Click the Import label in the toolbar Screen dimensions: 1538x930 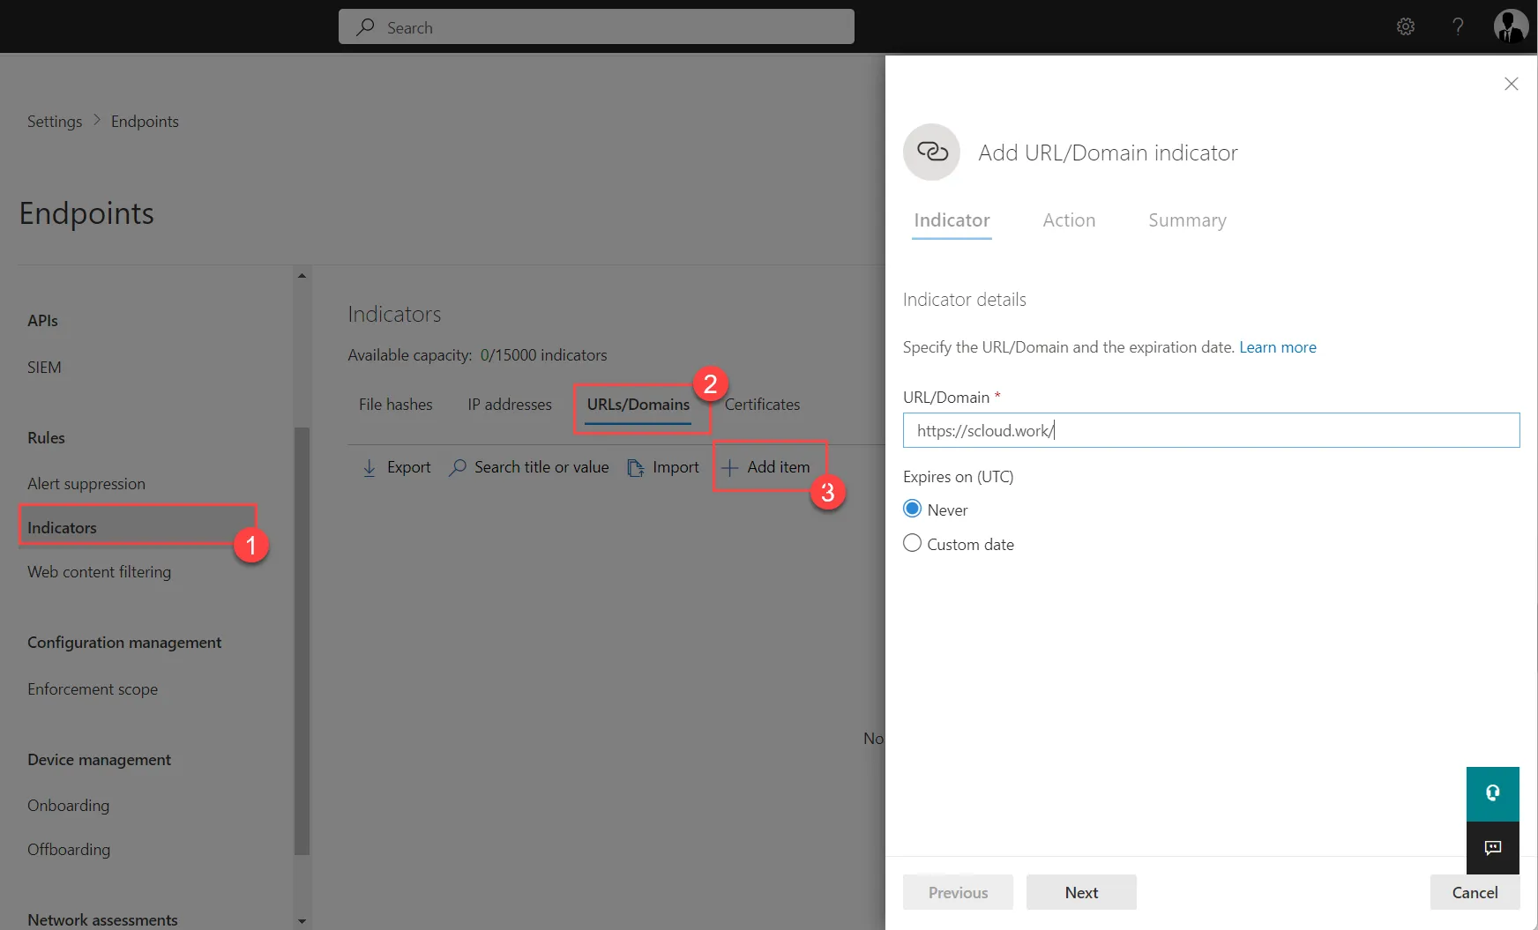click(676, 467)
